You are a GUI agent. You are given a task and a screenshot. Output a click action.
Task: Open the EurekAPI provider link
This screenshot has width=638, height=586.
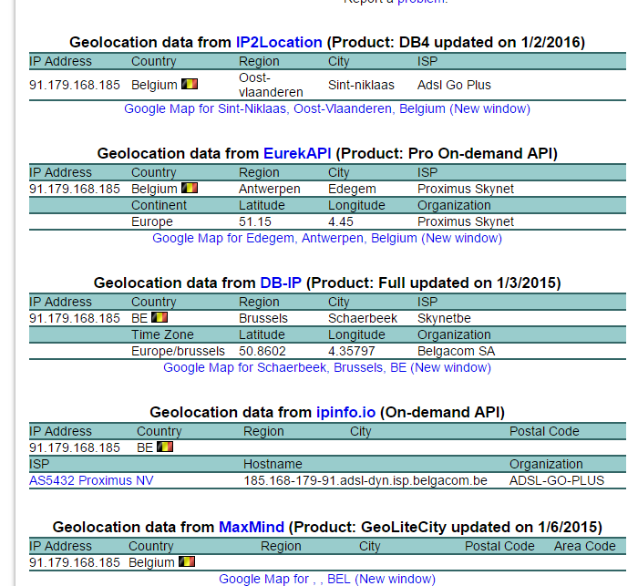[297, 153]
